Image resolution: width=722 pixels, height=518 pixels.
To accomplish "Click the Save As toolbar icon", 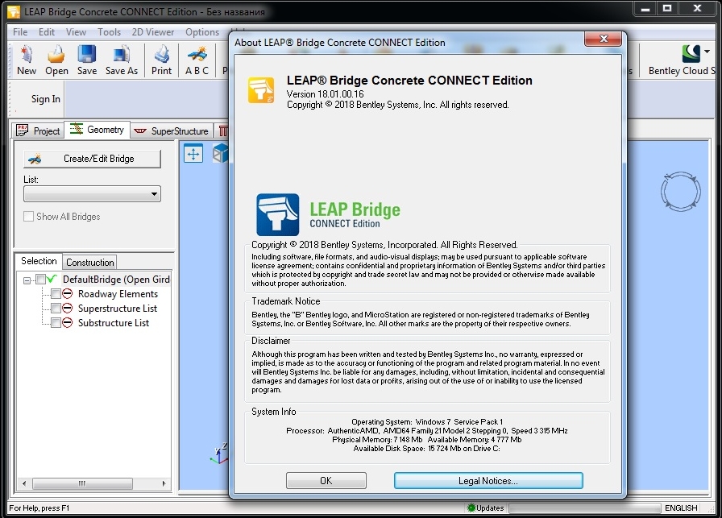I will pyautogui.click(x=121, y=54).
